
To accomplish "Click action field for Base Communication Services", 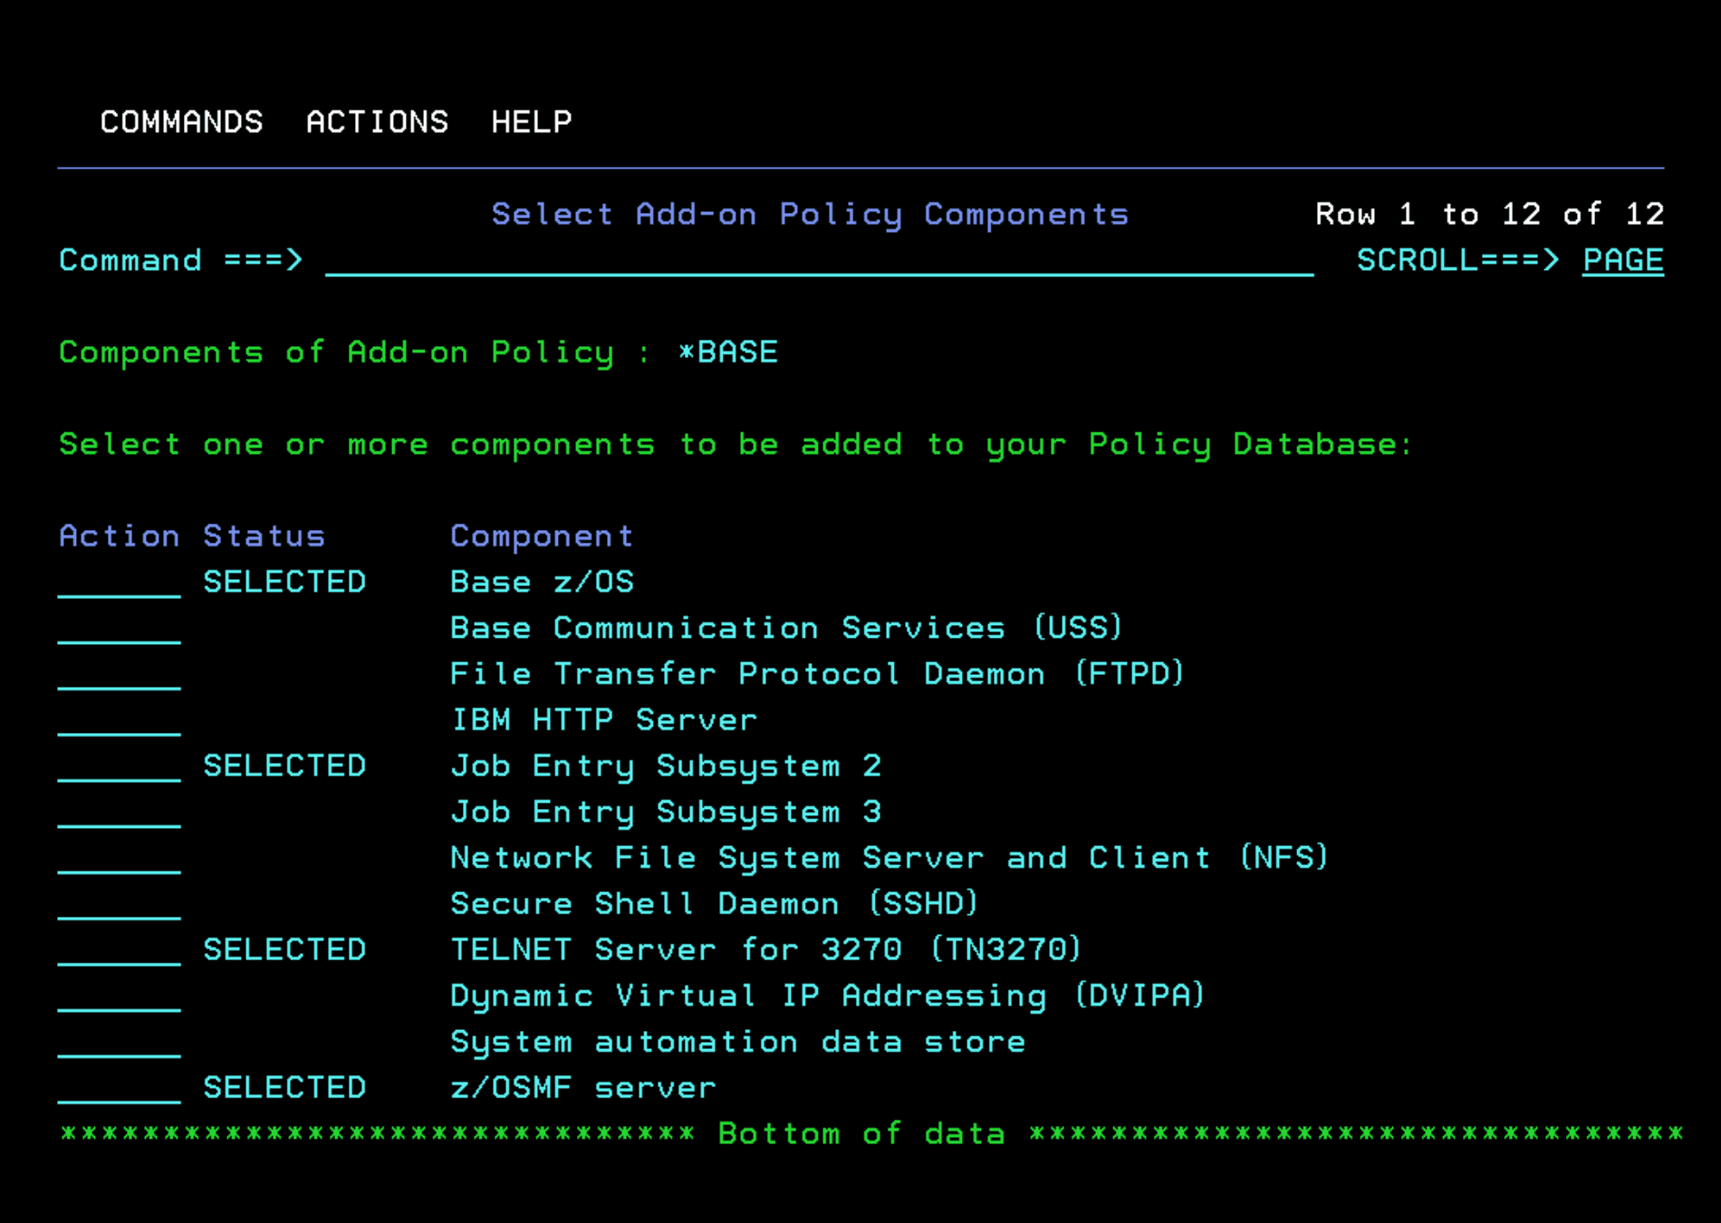I will click(120, 629).
